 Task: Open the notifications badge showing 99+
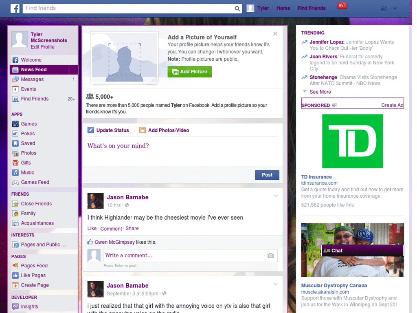342,5
